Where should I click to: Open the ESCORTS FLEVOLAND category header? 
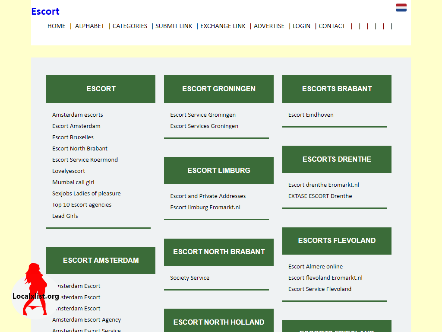point(337,241)
